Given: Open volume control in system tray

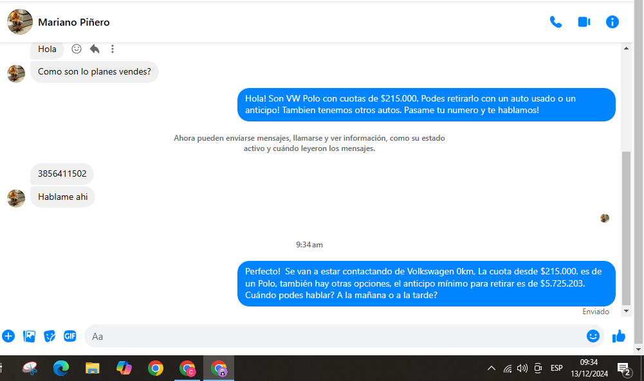Looking at the screenshot, I should tap(522, 368).
